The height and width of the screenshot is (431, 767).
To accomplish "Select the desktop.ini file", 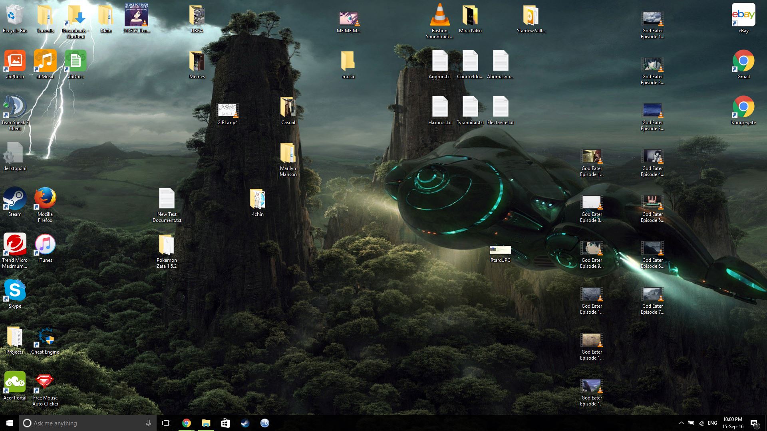I will (x=15, y=156).
